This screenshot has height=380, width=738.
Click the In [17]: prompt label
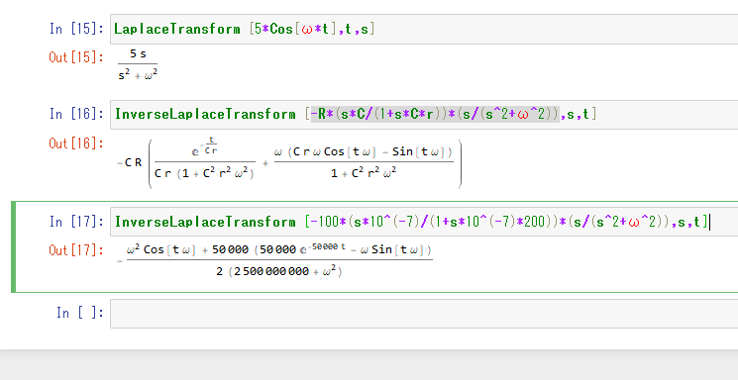tap(76, 222)
